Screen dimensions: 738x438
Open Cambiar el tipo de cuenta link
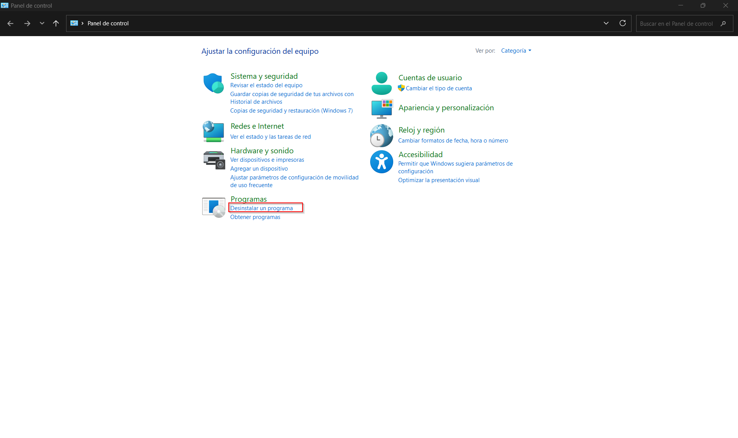click(439, 88)
